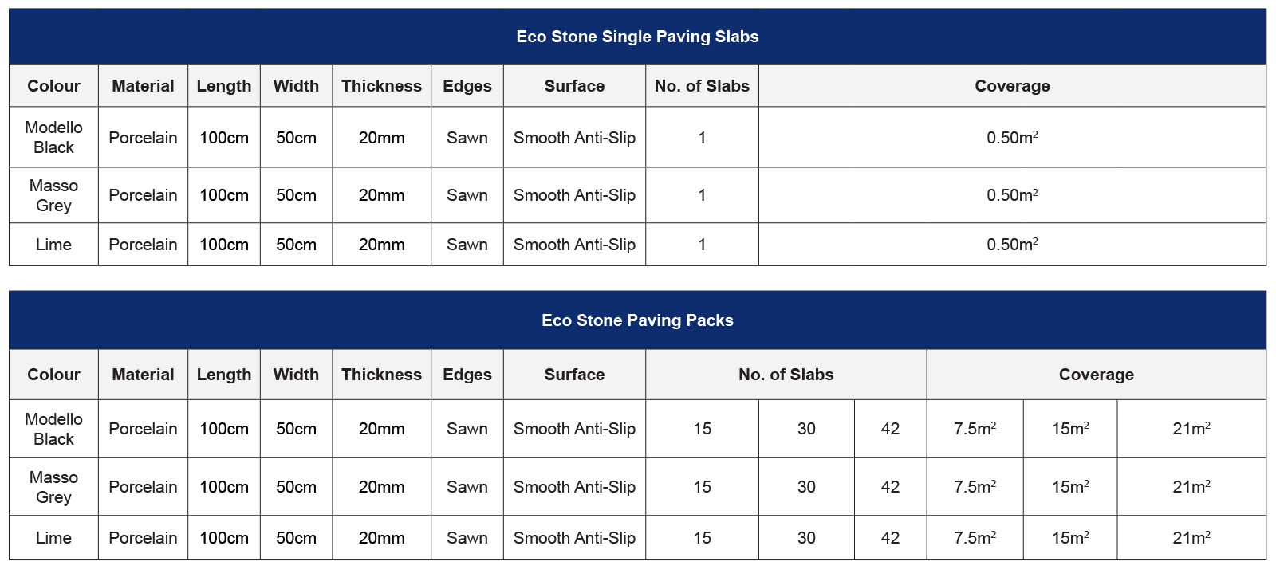Screen dimensions: 1276x573
Task: Click the 30 slabs cell in Modello Black row
Action: click(806, 429)
